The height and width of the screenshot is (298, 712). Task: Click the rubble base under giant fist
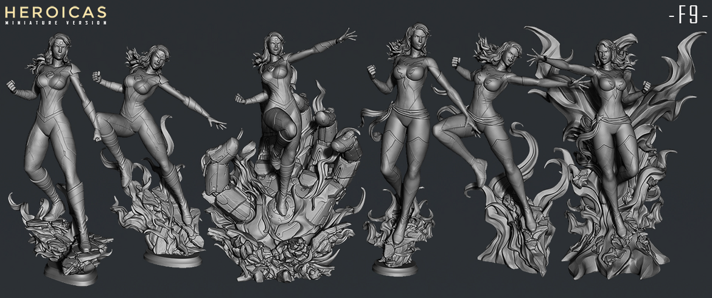point(280,255)
